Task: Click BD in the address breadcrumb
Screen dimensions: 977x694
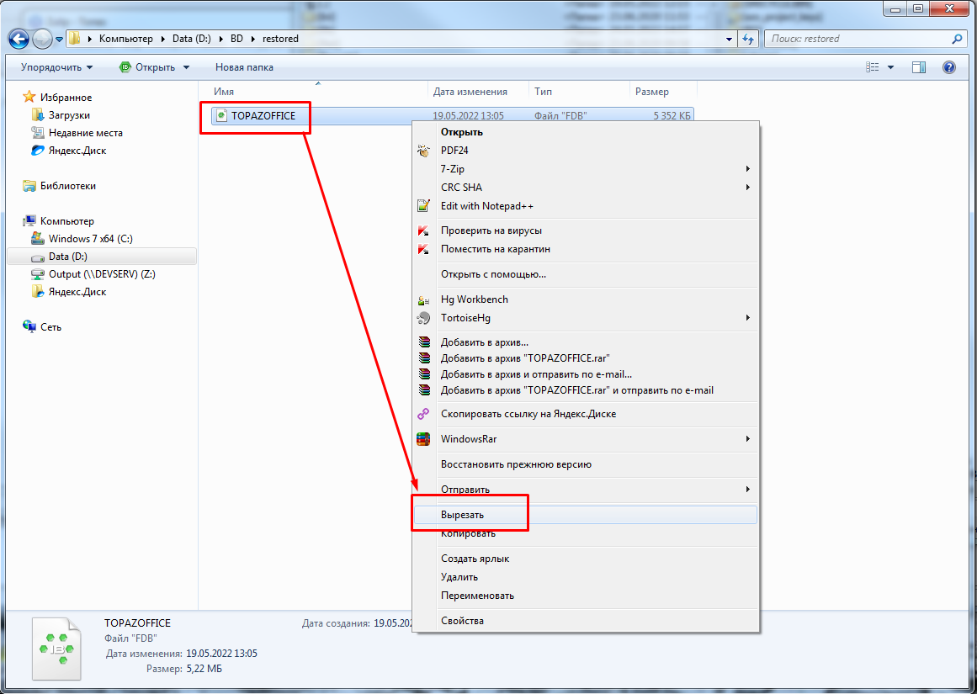Action: click(236, 39)
